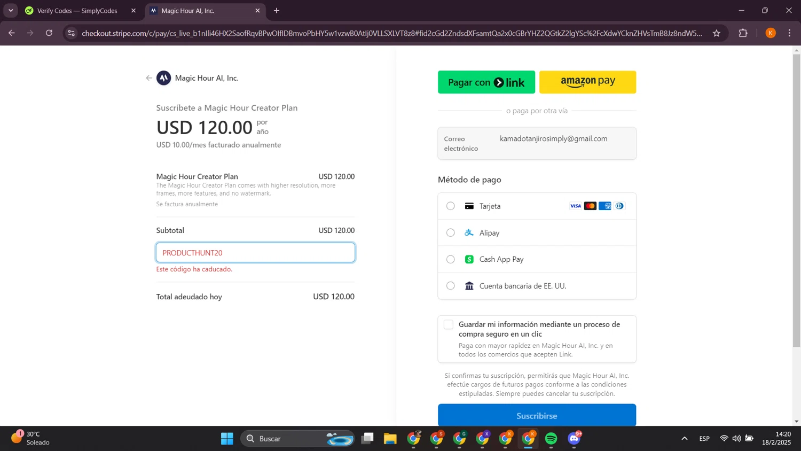
Task: Open Discord from the taskbar
Action: [x=574, y=439]
